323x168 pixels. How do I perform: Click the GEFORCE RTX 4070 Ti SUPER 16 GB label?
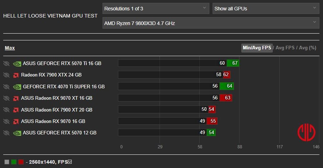tap(64, 87)
